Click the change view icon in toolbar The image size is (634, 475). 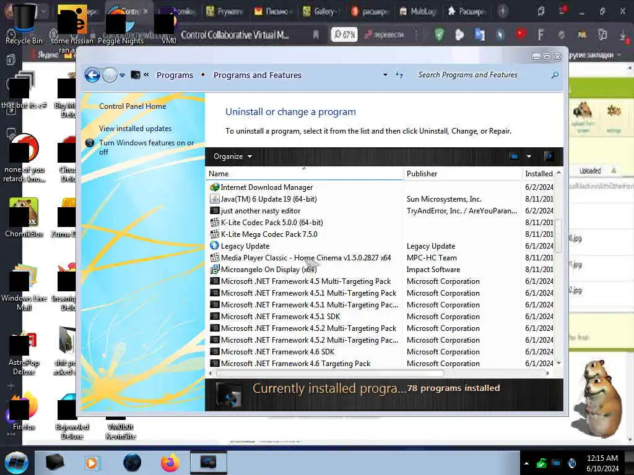tap(515, 156)
